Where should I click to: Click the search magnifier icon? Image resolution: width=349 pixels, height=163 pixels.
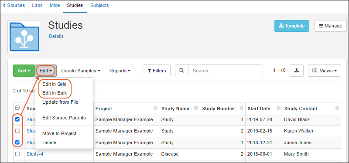click(181, 71)
